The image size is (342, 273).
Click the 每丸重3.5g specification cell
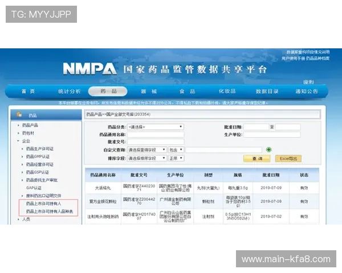238,188
